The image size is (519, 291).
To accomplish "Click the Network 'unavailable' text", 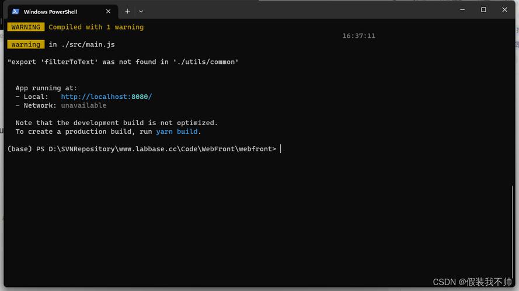I will [83, 105].
